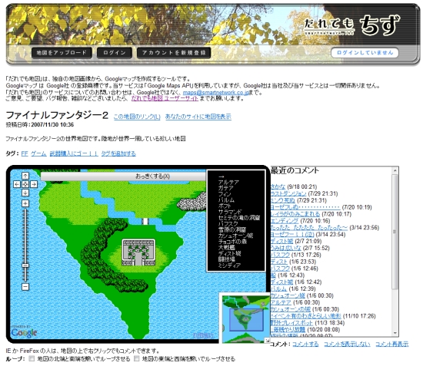Pan the map down with the arrow icon
The width and height of the screenshot is (423, 366).
[25, 193]
